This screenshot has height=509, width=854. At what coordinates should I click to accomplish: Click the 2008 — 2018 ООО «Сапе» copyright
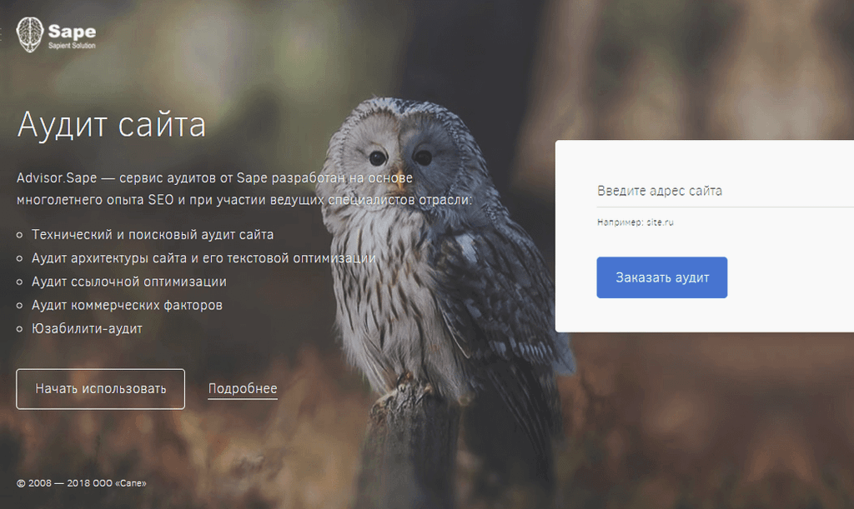pos(82,483)
